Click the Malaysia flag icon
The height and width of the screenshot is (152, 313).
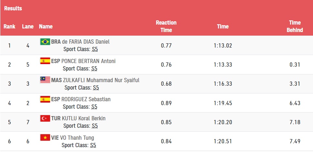tap(45, 80)
